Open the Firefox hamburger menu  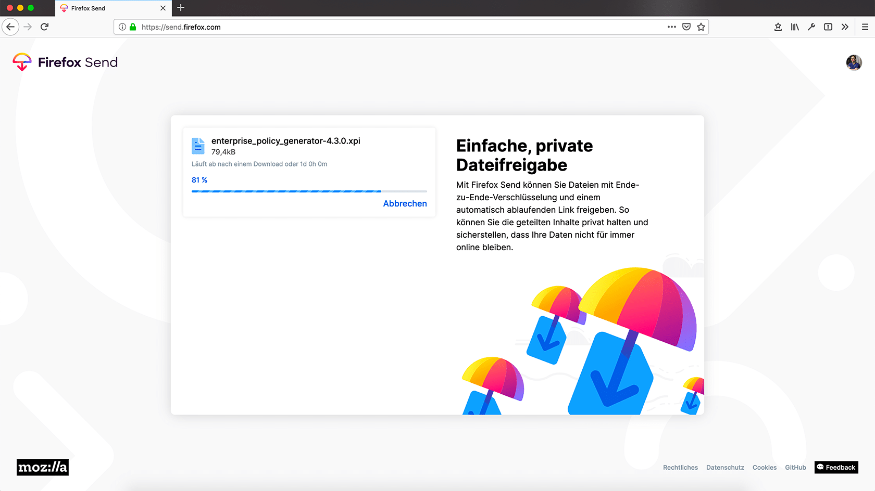(x=865, y=27)
